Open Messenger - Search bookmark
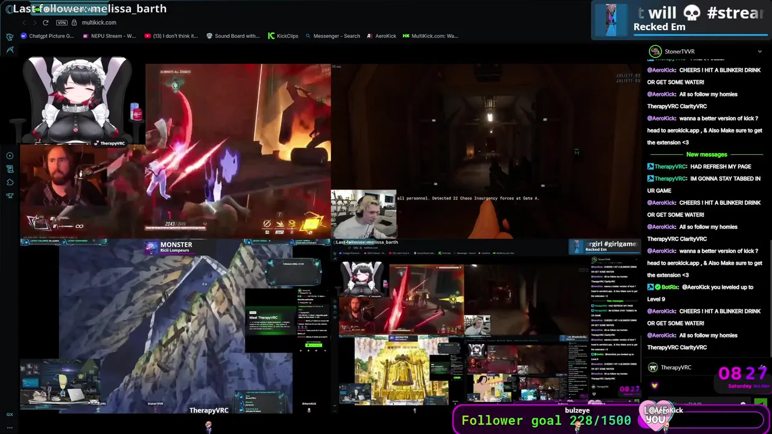The image size is (772, 434). pos(332,36)
